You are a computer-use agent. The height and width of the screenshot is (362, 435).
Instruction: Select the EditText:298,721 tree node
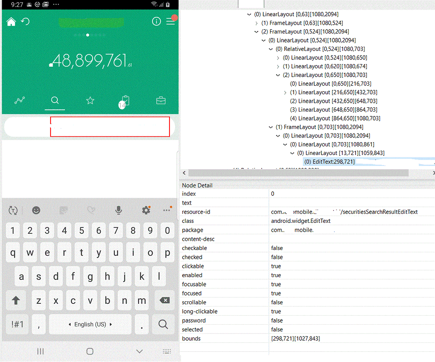tap(329, 162)
